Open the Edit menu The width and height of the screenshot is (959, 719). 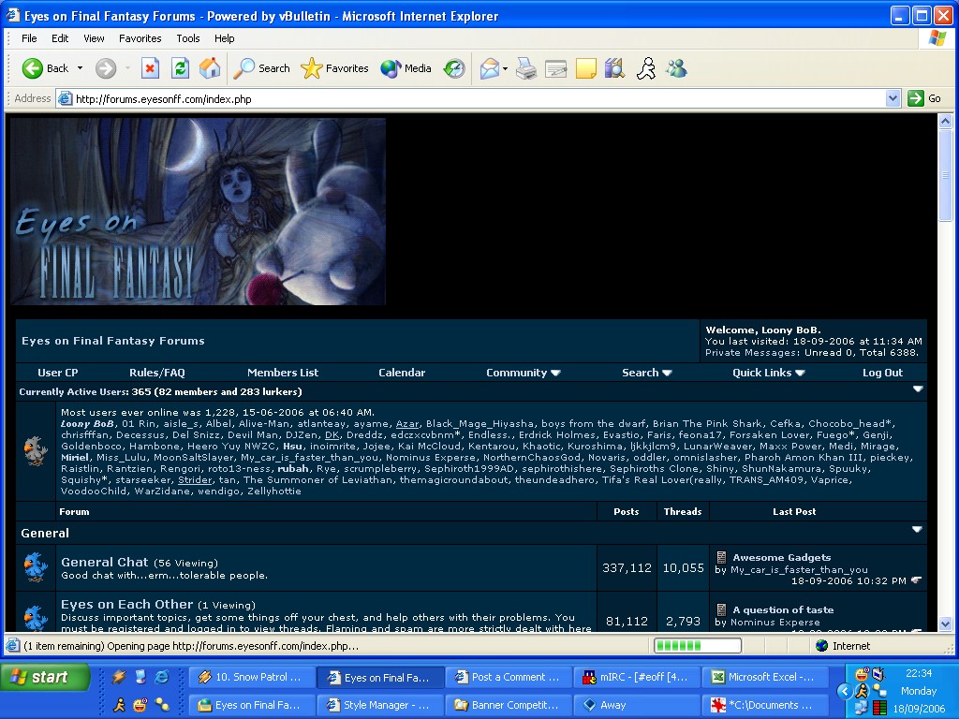pos(60,38)
